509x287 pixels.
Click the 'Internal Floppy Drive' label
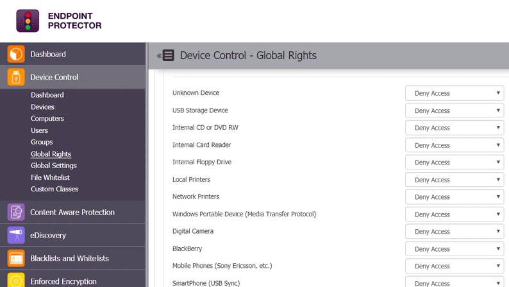202,162
